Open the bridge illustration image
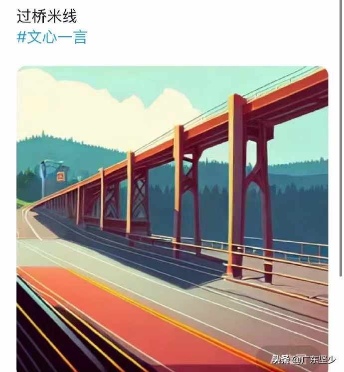 [x=172, y=219]
